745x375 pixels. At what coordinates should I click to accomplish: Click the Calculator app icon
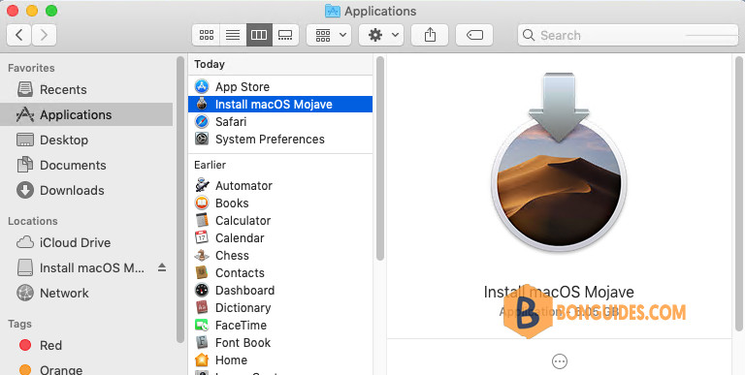click(x=202, y=220)
